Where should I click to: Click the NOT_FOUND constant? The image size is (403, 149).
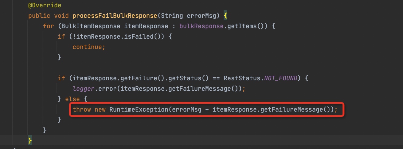click(x=281, y=78)
